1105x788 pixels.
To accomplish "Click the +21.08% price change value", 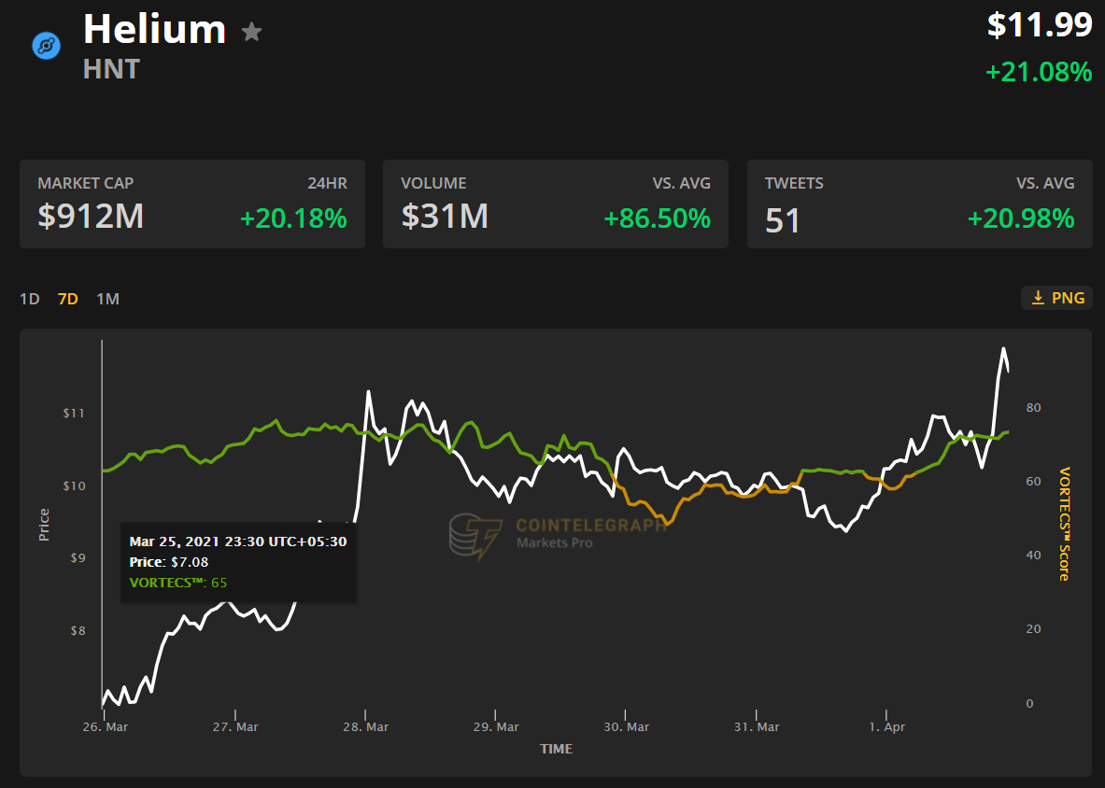I will point(1038,72).
